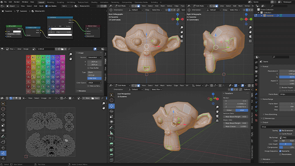
Task: Select the Annotate tool in 3D viewport toolbar
Action: 111,128
